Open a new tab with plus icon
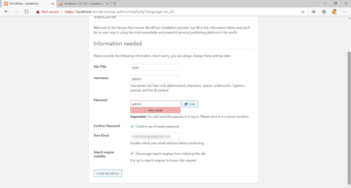The width and height of the screenshot is (351, 188). pyautogui.click(x=114, y=3)
